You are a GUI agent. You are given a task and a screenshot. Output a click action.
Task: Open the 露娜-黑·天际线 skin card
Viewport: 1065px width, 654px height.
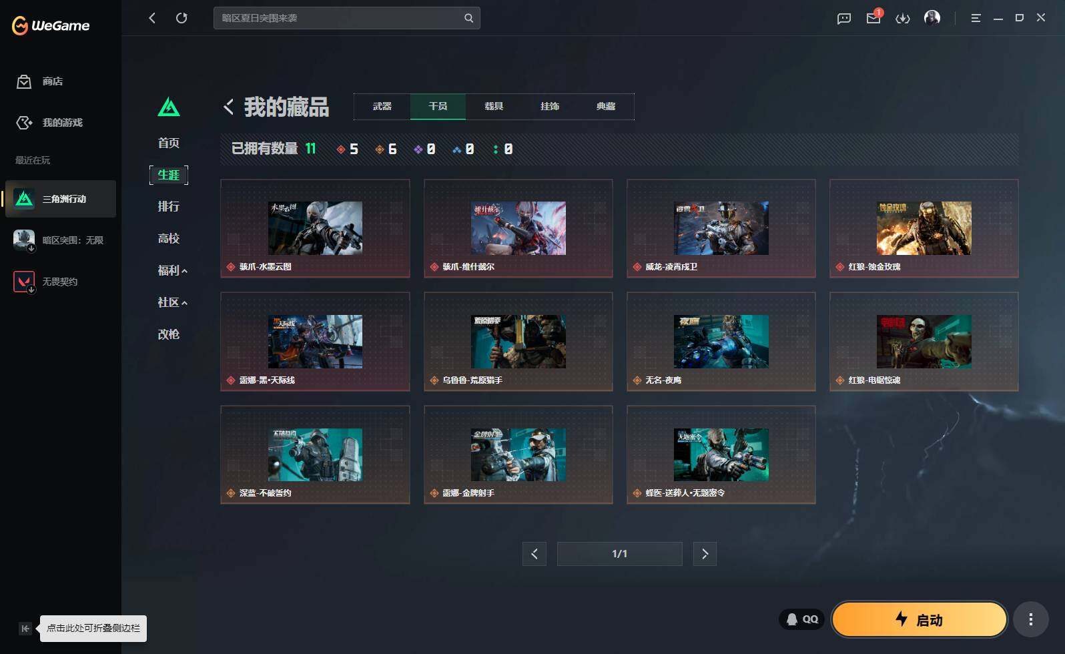[315, 342]
